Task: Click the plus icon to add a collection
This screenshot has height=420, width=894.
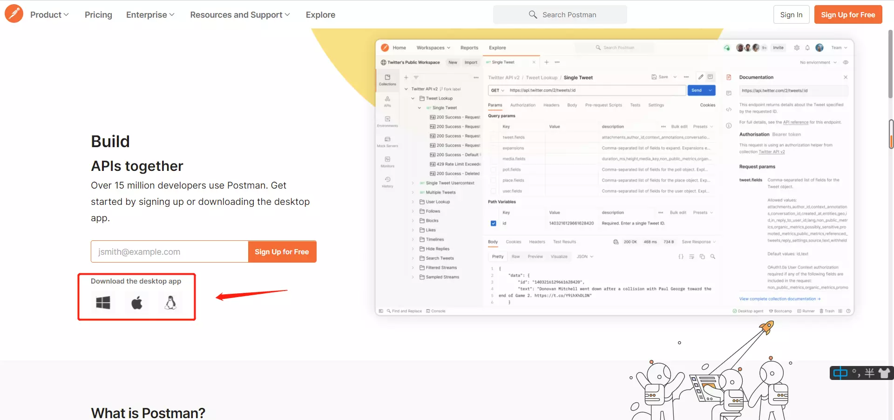Action: click(x=406, y=77)
